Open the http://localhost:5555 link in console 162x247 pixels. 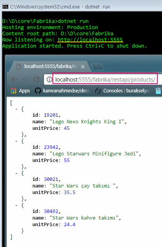(90, 40)
